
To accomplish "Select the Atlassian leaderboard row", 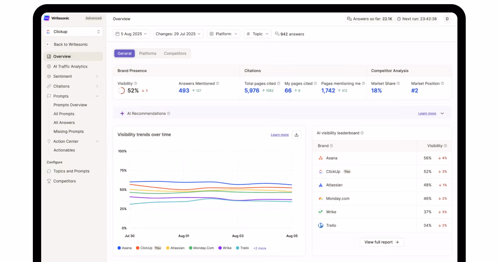I will pyautogui.click(x=382, y=185).
